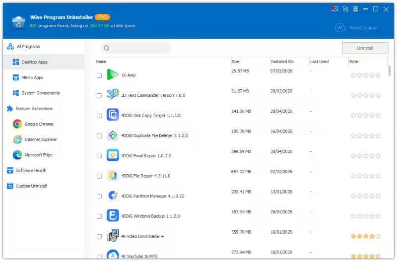Click the Software Health icon
This screenshot has width=397, height=261.
[10, 171]
